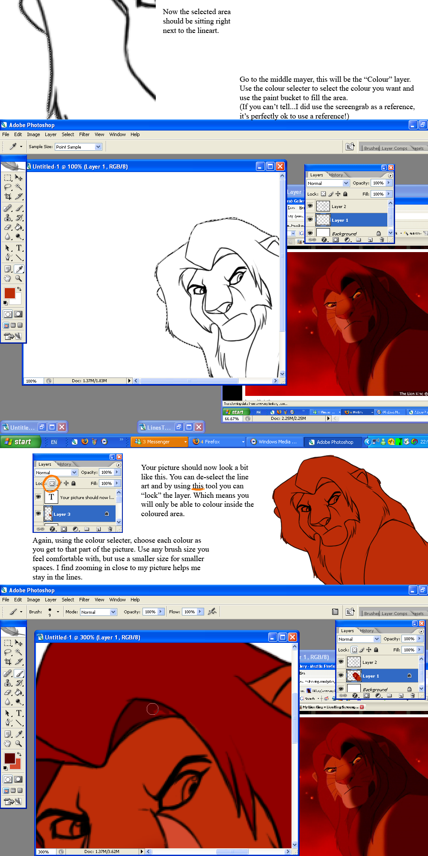Image resolution: width=428 pixels, height=856 pixels.
Task: Choose the Blur tool in the lower toolbox
Action: tap(8, 701)
